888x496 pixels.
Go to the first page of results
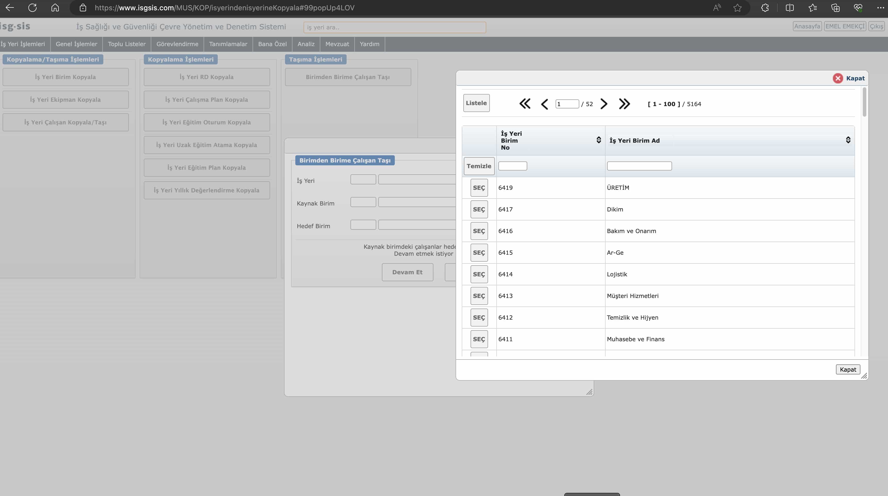525,104
